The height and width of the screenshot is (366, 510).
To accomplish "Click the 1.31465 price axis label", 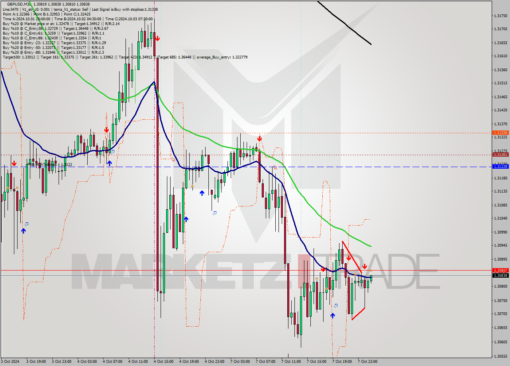I will point(500,97).
